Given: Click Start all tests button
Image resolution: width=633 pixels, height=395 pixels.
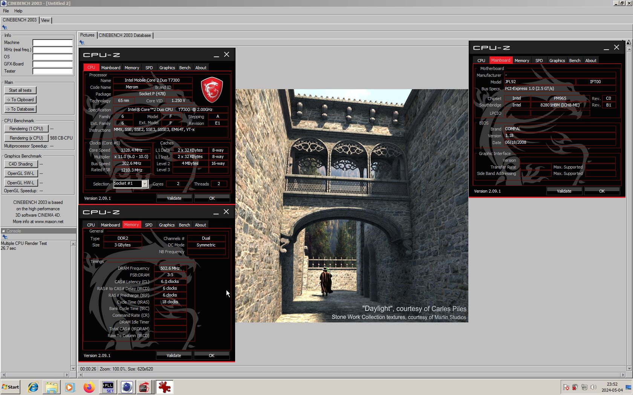Looking at the screenshot, I should tap(20, 90).
